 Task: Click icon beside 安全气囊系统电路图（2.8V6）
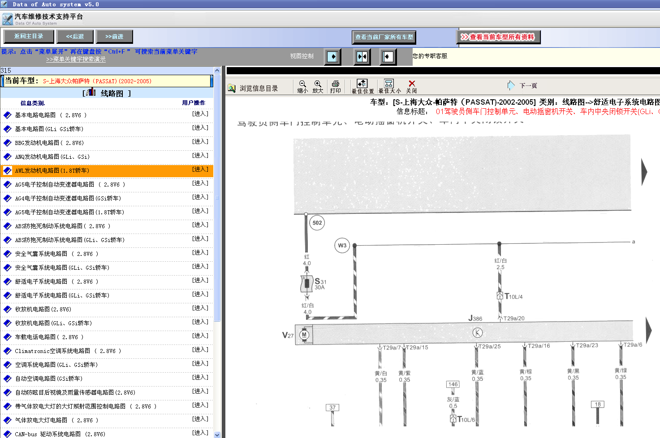[7, 254]
